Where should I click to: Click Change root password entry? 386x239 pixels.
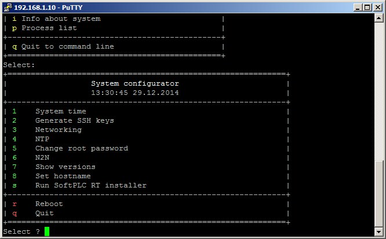tap(81, 148)
